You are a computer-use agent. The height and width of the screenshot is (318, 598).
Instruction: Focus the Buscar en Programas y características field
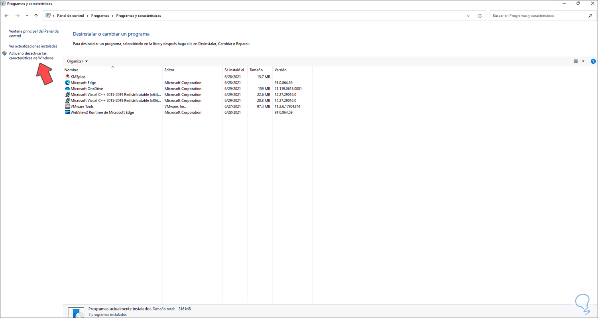[x=537, y=16]
